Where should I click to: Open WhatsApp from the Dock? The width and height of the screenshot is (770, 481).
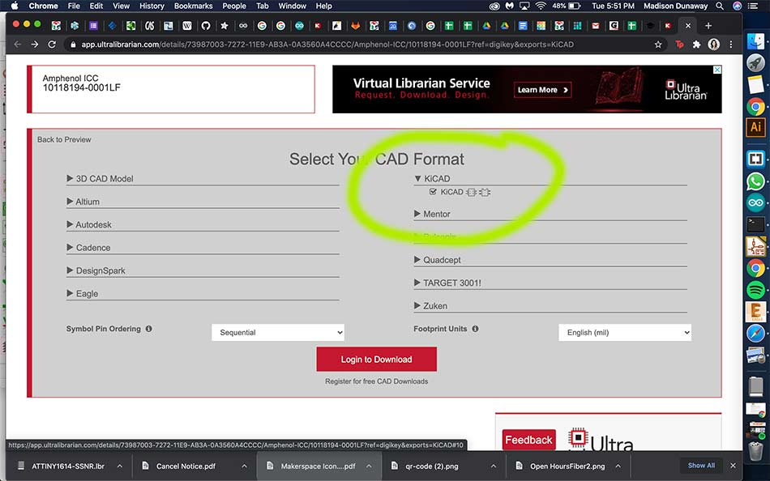coord(755,181)
